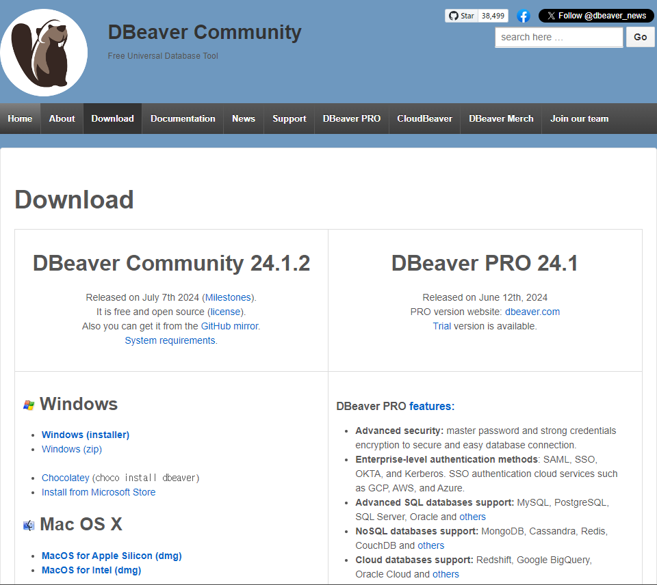657x585 pixels.
Task: Open the Home menu item
Action: click(x=20, y=119)
